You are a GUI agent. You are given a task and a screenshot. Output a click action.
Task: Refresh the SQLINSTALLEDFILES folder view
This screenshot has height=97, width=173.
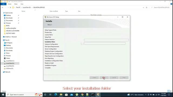click(147, 8)
